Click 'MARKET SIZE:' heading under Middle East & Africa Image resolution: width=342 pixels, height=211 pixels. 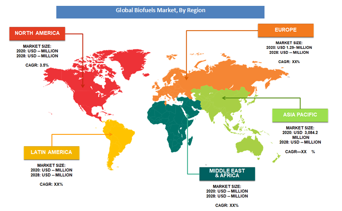pyautogui.click(x=227, y=187)
